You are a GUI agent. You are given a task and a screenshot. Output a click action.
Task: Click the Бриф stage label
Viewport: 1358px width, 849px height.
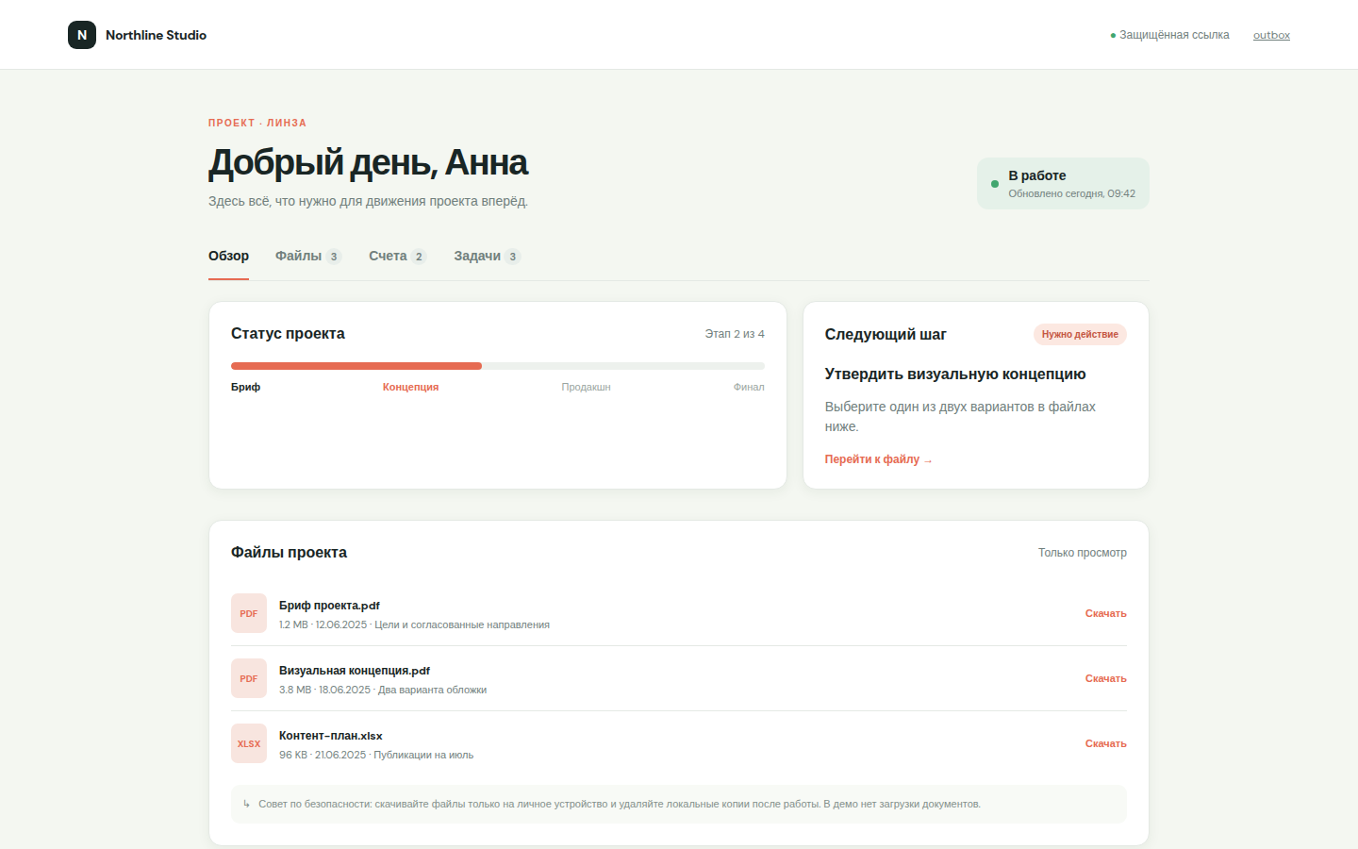[x=245, y=387]
